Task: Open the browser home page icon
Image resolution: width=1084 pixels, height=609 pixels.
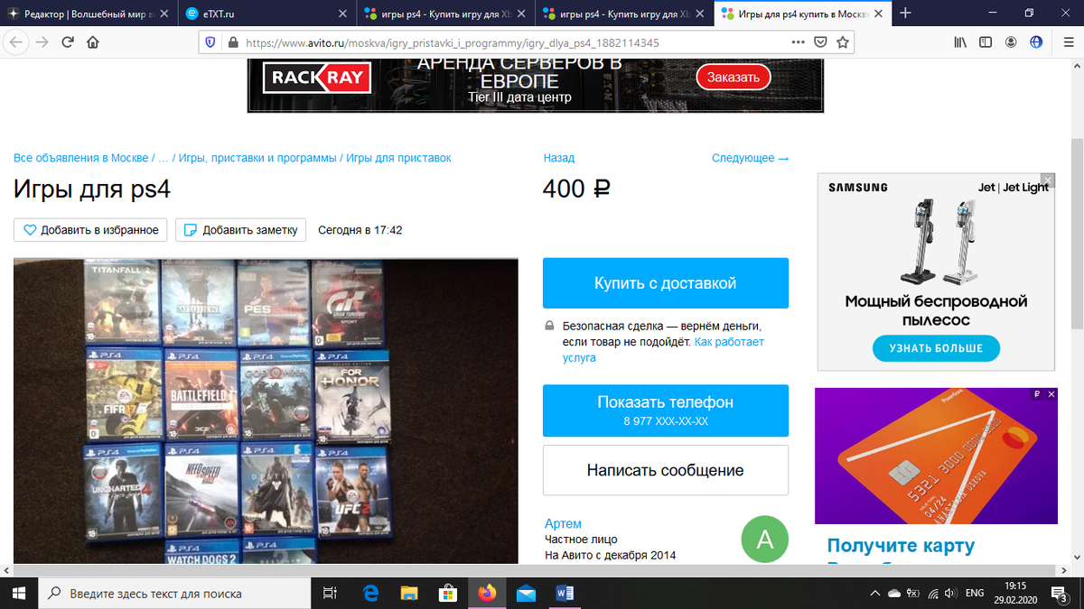Action: [93, 42]
